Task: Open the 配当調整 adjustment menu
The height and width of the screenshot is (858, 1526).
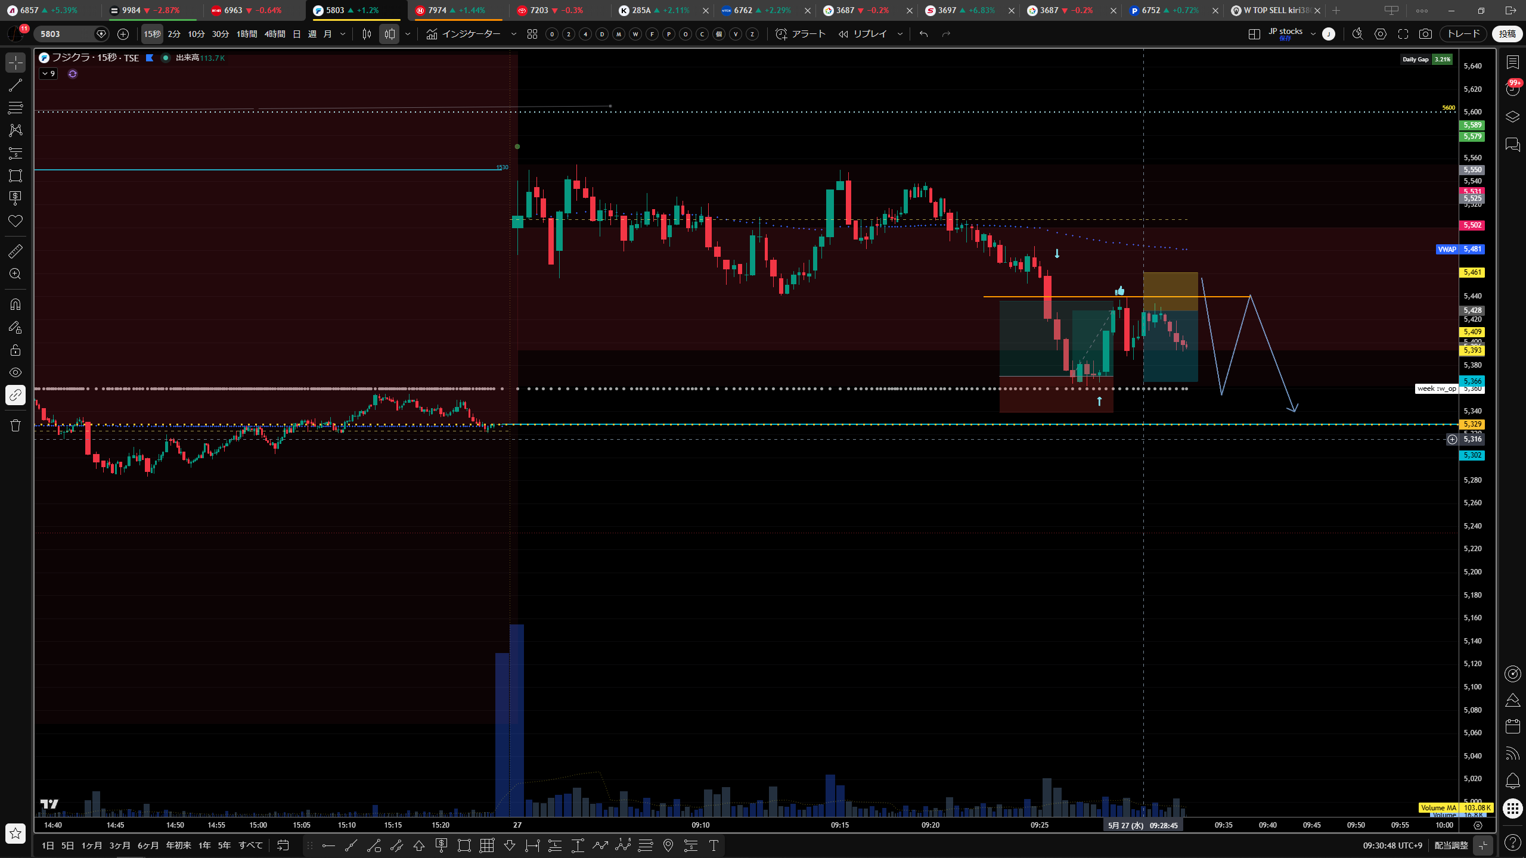Action: pyautogui.click(x=1451, y=845)
